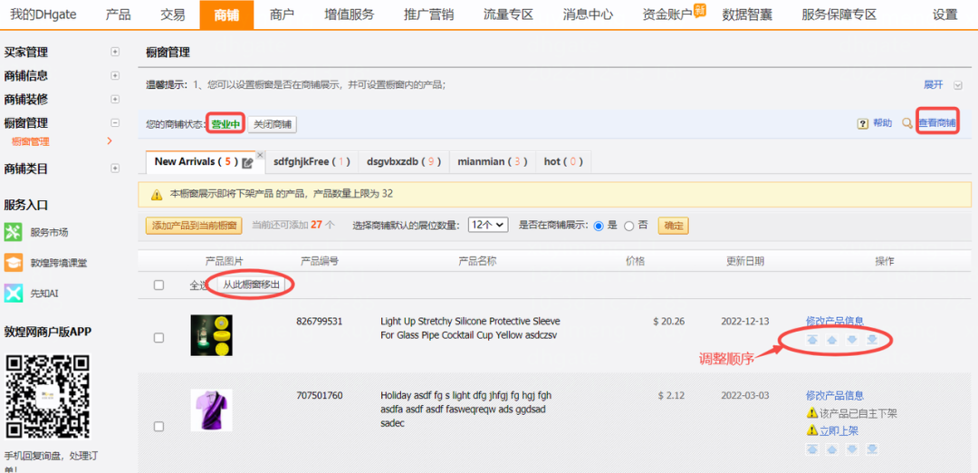Open the 商铺 top menu
Screen dimensions: 978x473
[x=226, y=15]
